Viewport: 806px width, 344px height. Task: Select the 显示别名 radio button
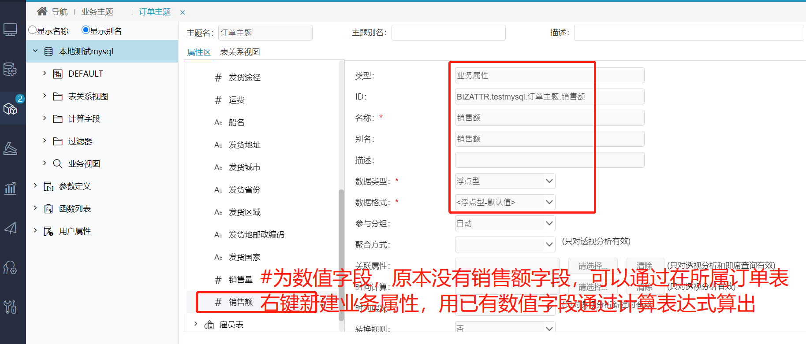click(x=86, y=30)
